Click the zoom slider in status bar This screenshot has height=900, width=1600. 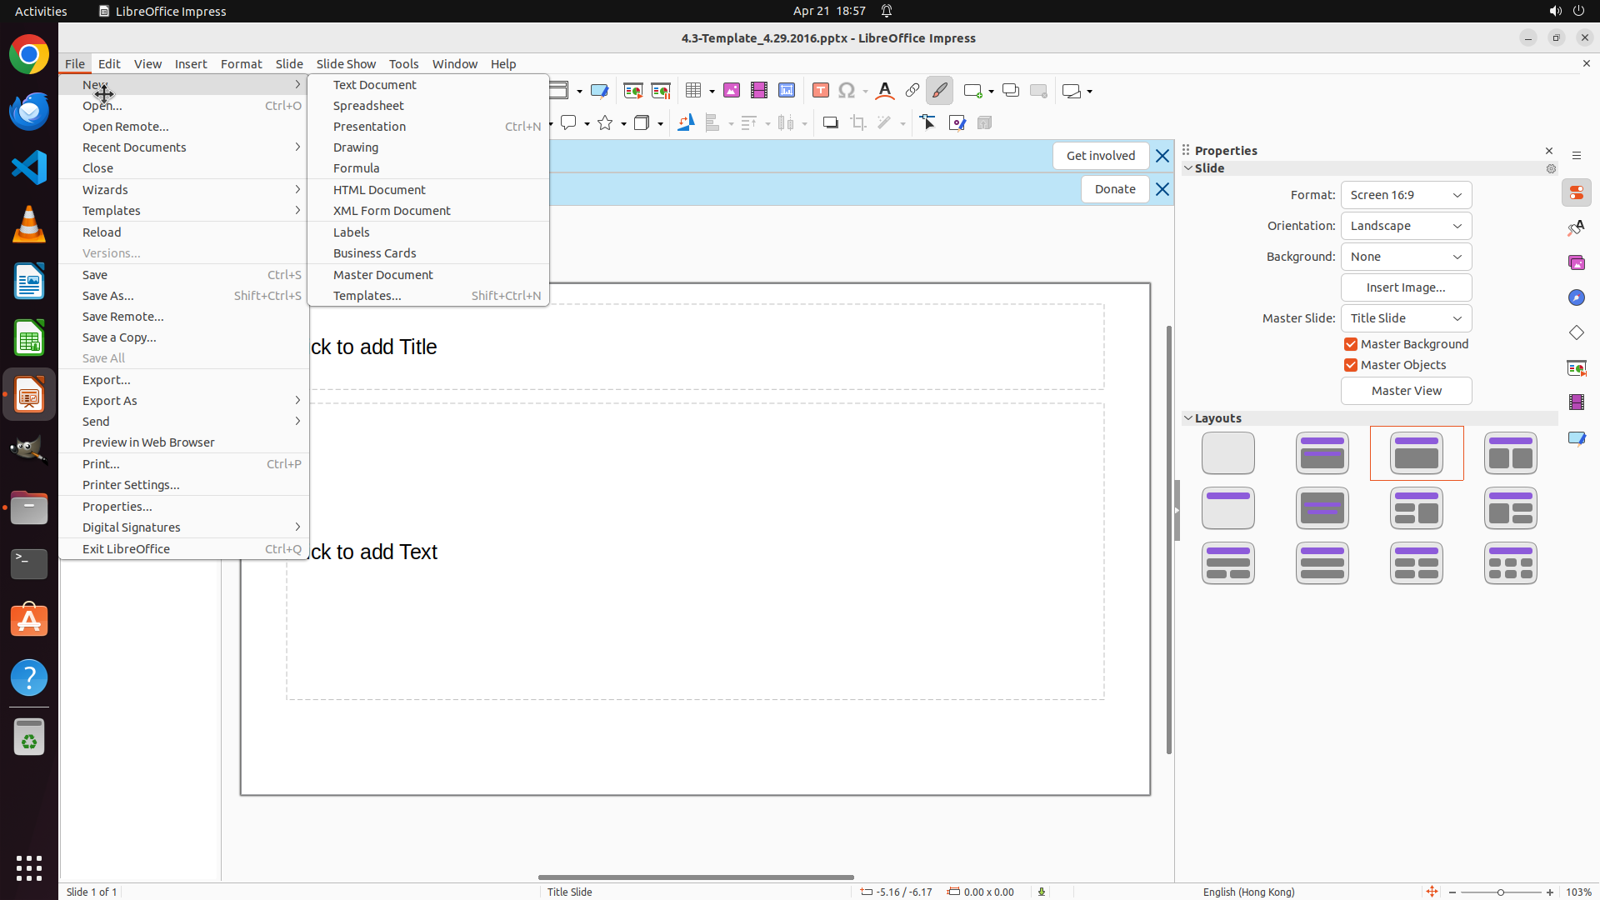pos(1500,892)
